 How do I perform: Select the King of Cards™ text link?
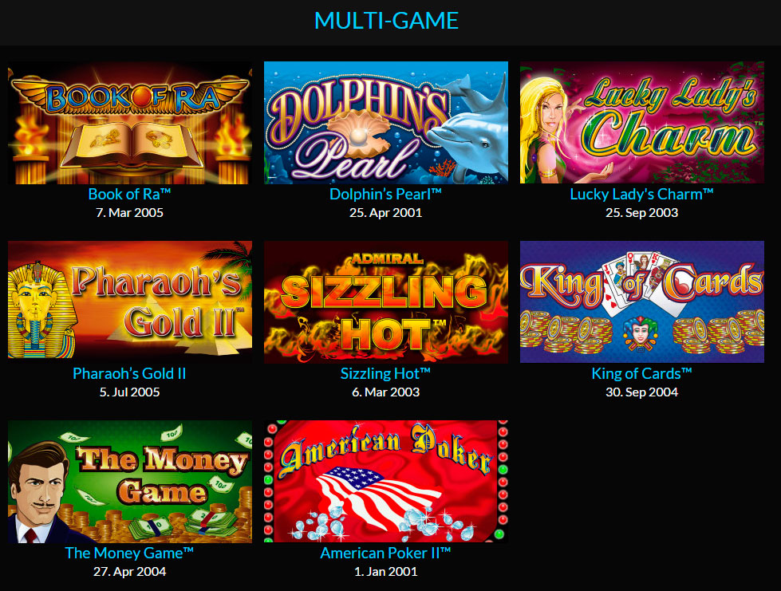[642, 373]
